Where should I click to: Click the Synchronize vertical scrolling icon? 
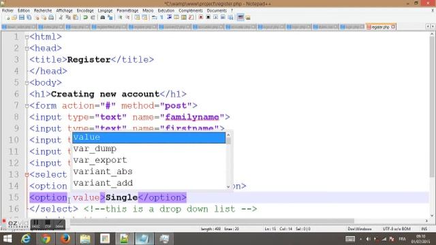click(x=137, y=18)
